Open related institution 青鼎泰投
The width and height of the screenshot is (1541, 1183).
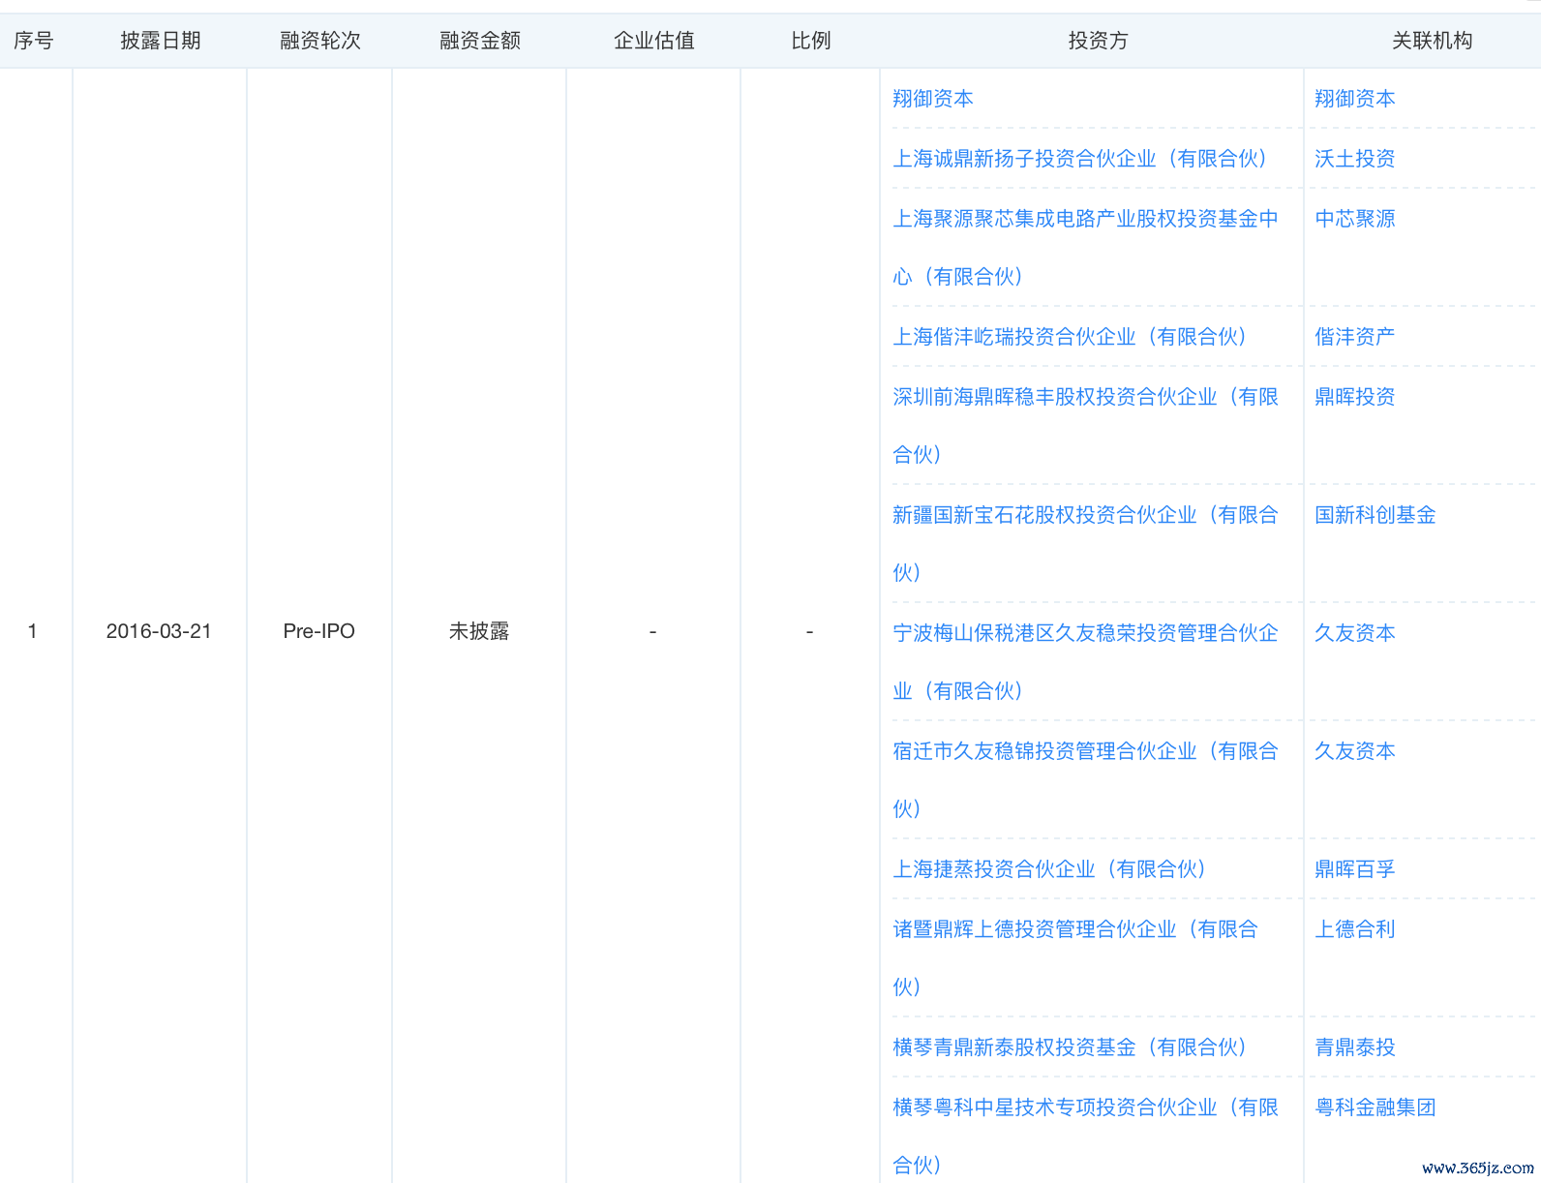coord(1354,1047)
